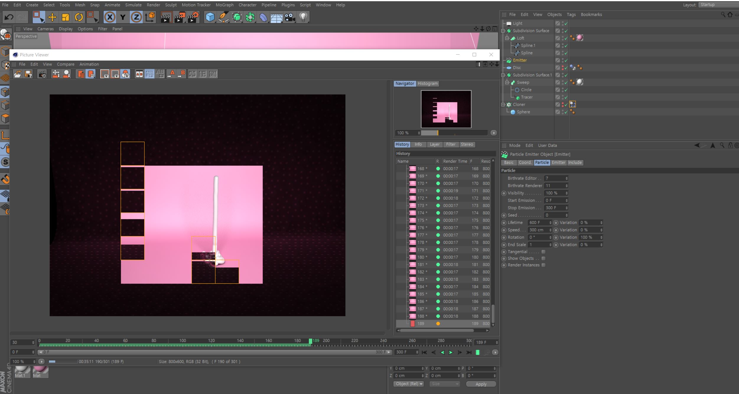Open Compare menu in Picture Viewer

[x=66, y=64]
